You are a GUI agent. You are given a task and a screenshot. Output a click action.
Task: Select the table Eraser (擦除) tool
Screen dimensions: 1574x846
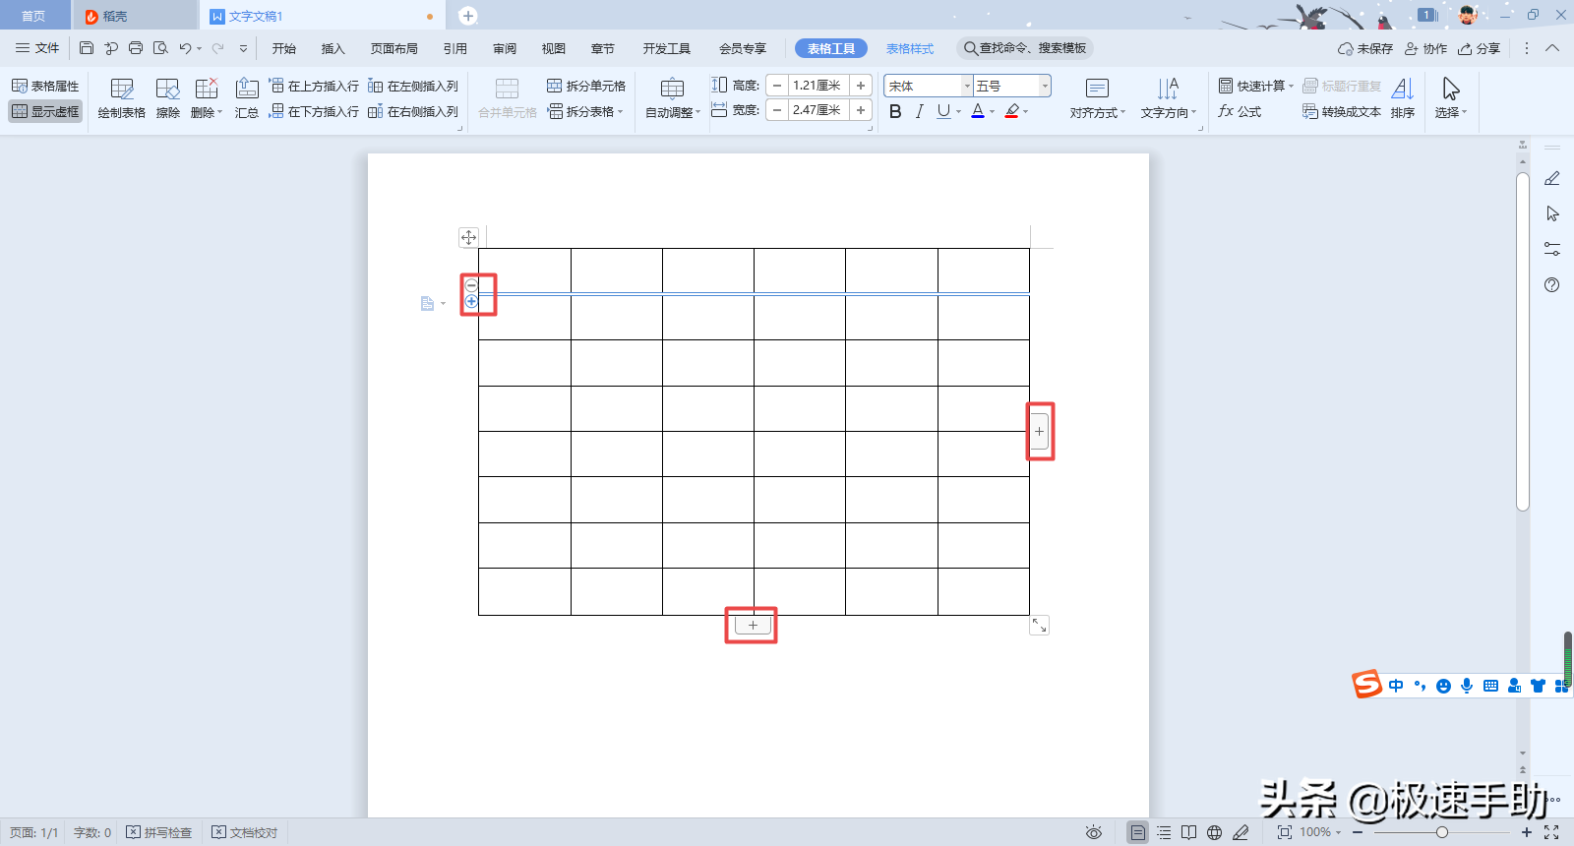click(167, 98)
